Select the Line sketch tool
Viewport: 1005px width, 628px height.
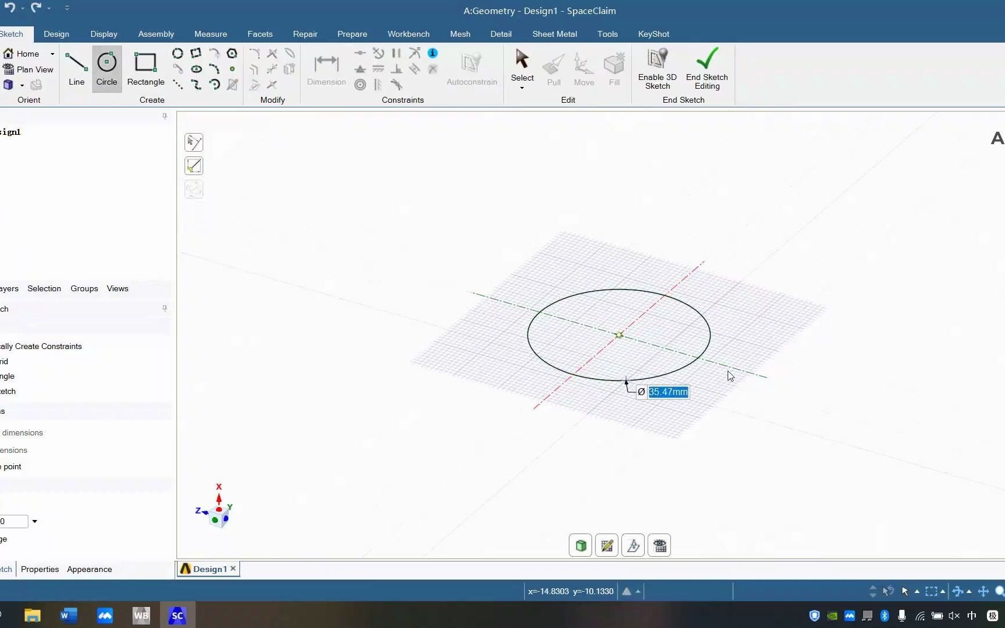coord(76,69)
